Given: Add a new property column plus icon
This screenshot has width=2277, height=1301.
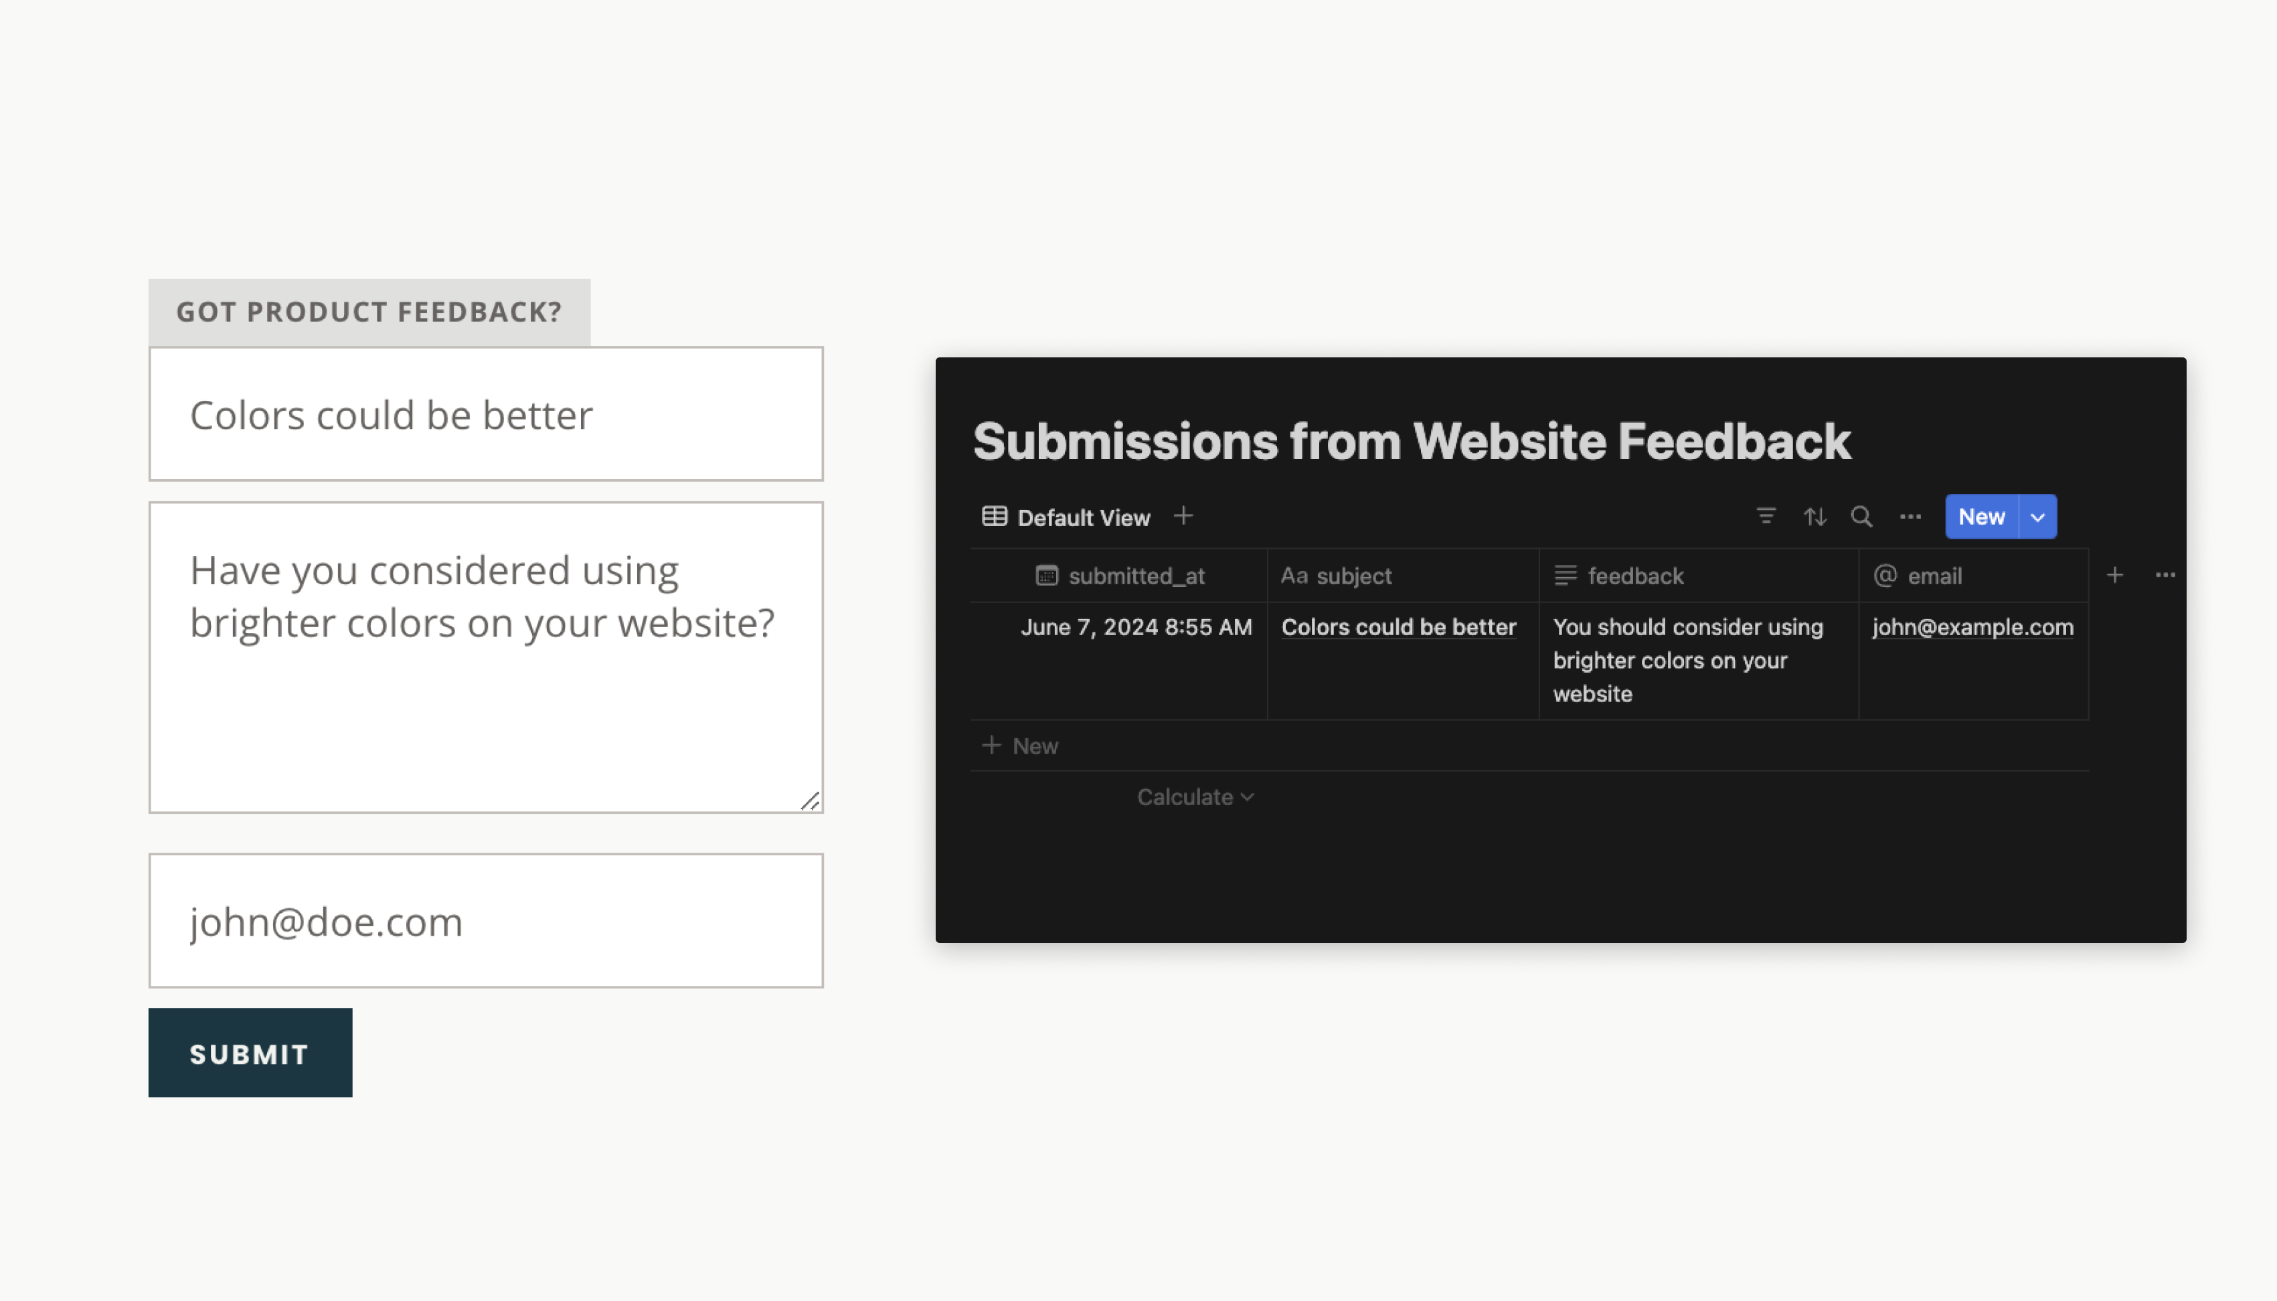Looking at the screenshot, I should click(2114, 576).
